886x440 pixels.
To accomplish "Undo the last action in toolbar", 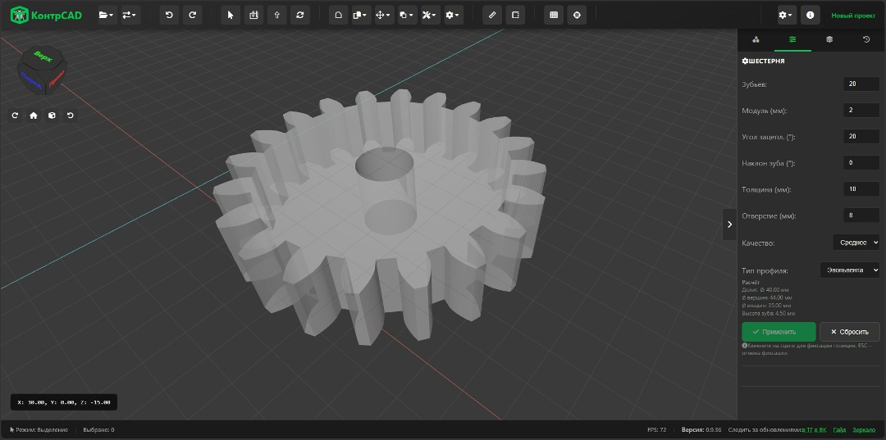I will pyautogui.click(x=169, y=16).
